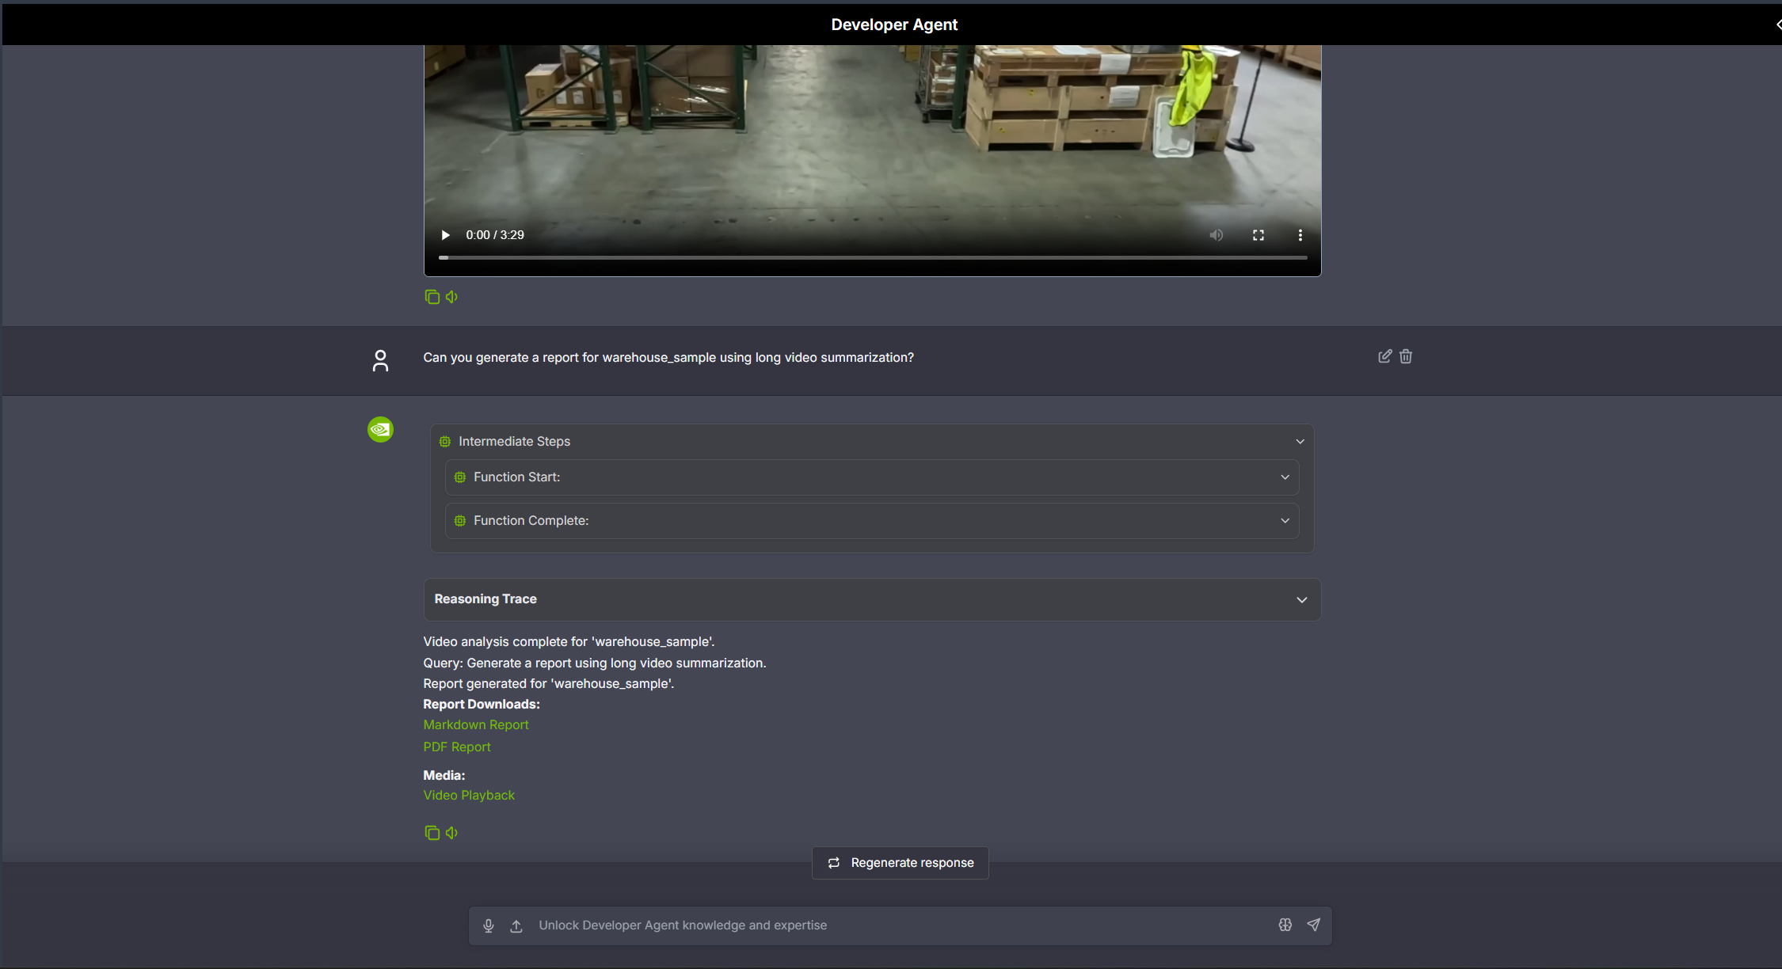Click the Regenerate response button

coord(900,862)
